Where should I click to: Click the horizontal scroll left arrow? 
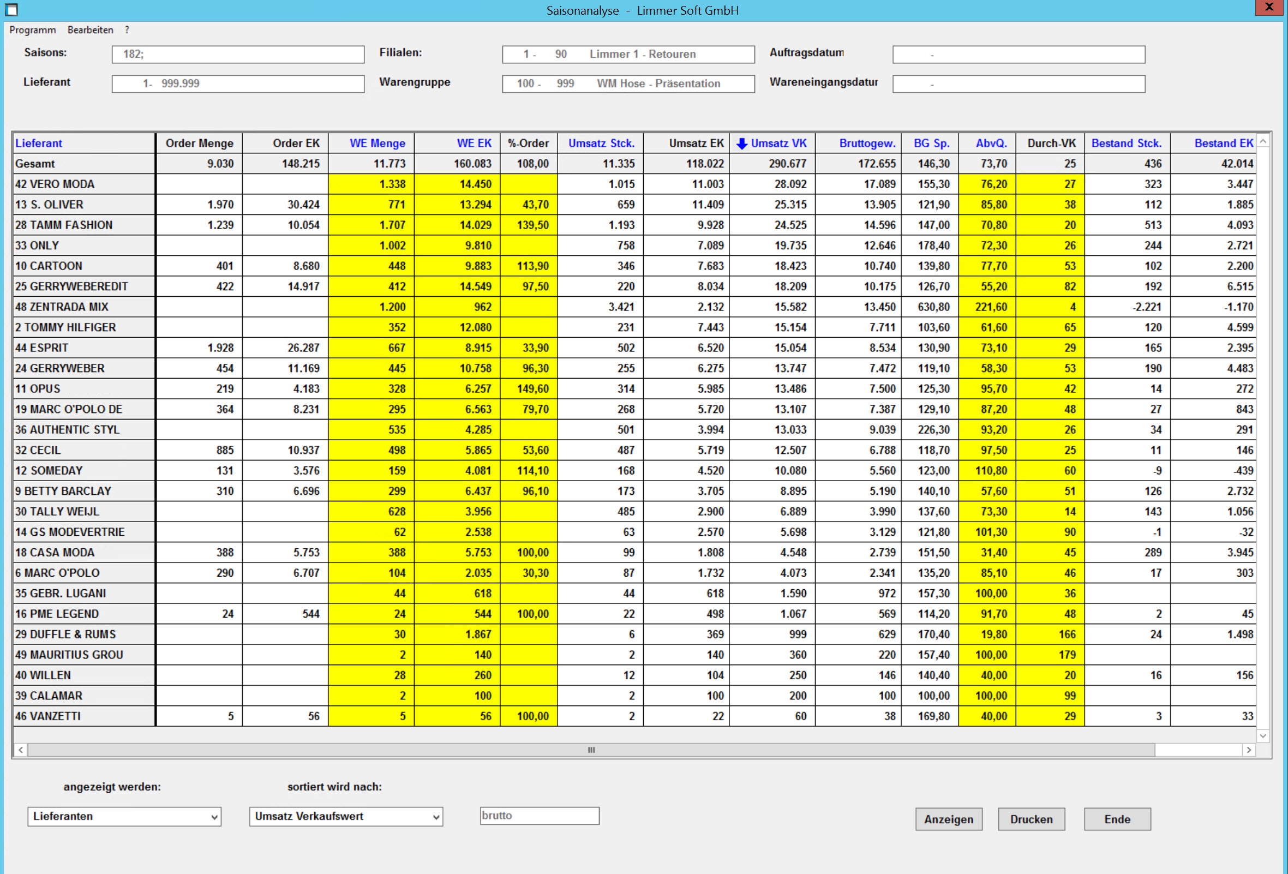[21, 750]
